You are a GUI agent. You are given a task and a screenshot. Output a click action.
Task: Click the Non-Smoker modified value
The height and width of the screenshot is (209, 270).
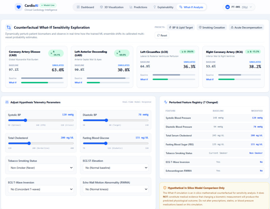[256, 153]
